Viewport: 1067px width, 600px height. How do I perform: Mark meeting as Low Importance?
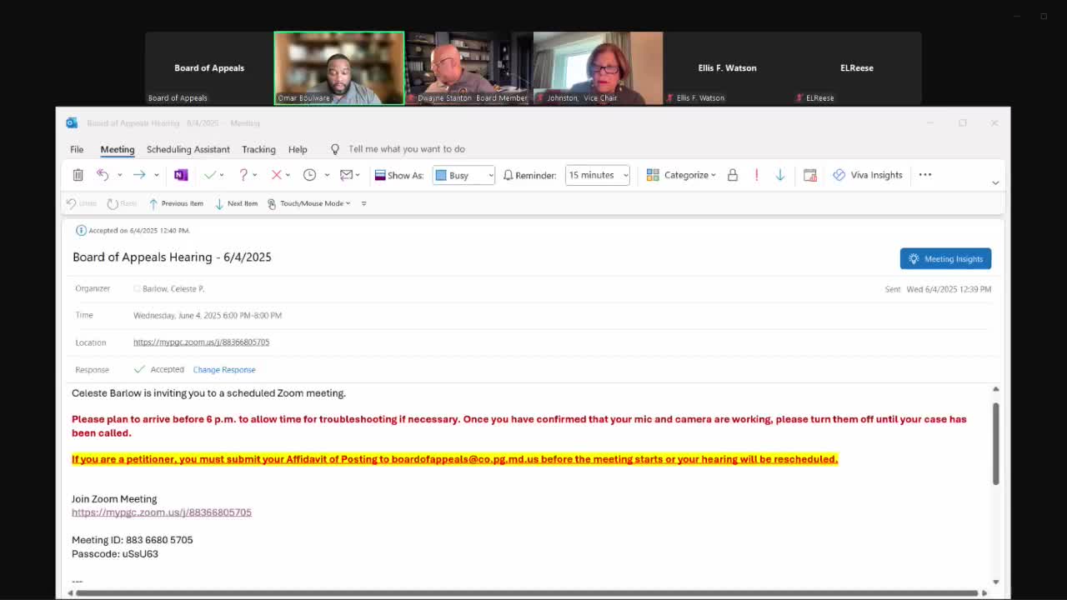780,175
